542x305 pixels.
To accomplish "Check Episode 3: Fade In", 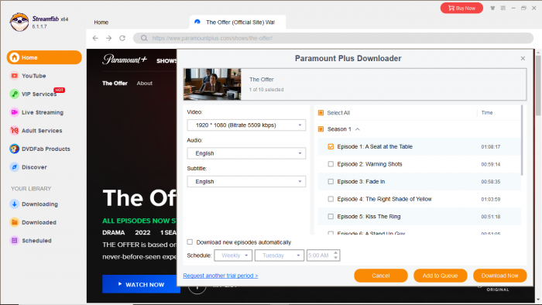I will pyautogui.click(x=331, y=181).
